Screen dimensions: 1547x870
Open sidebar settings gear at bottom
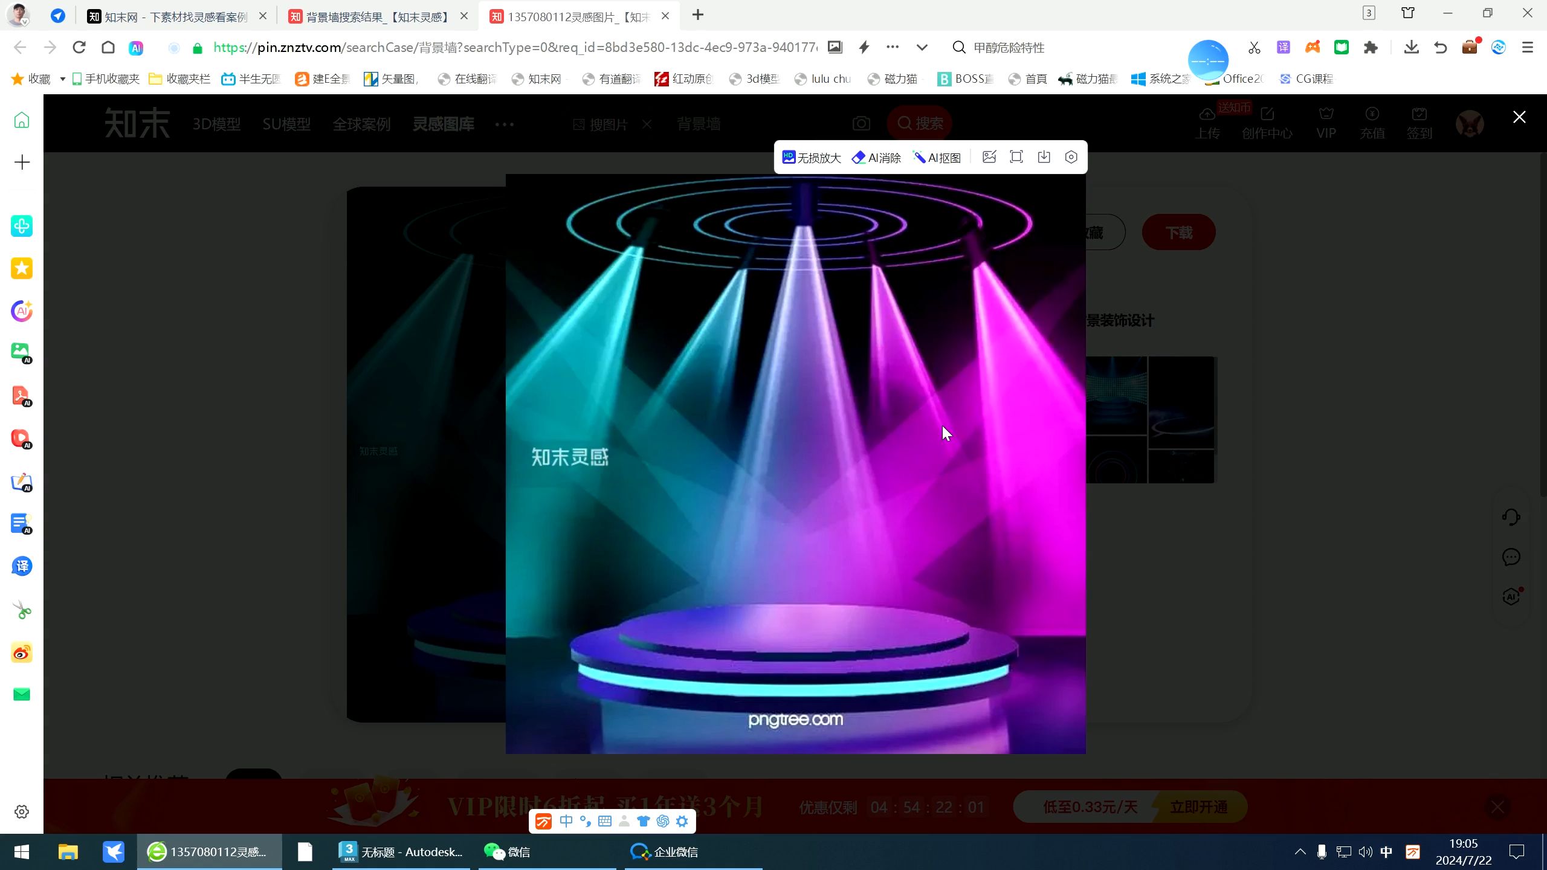[22, 812]
